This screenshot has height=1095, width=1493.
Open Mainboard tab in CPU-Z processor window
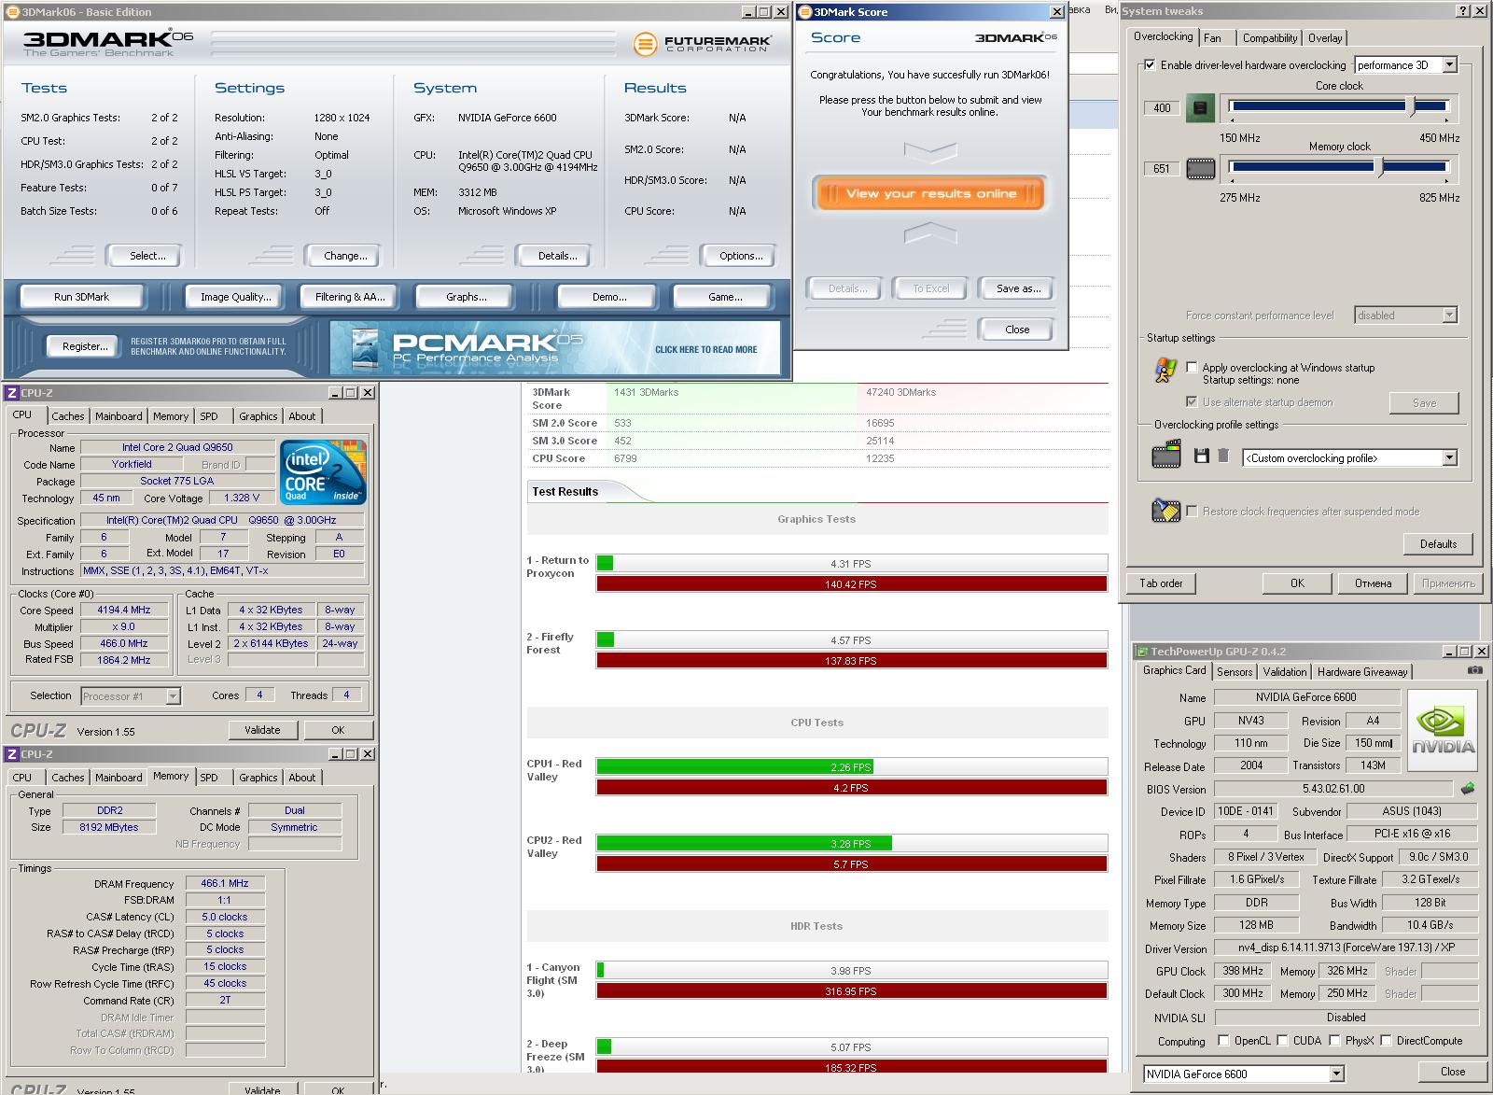pos(119,416)
